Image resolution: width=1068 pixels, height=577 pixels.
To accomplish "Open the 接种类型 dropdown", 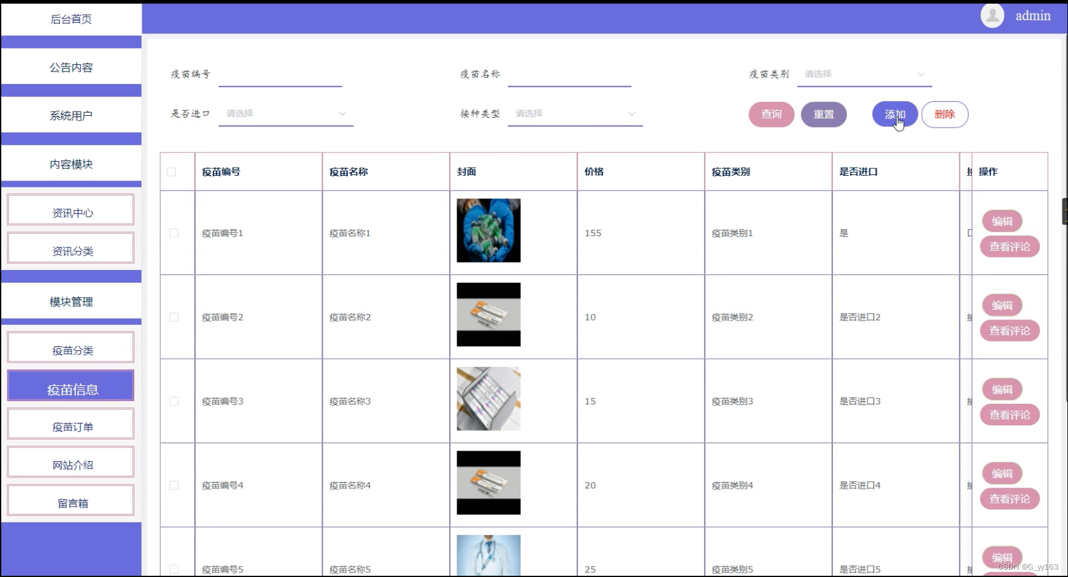I will tap(575, 114).
